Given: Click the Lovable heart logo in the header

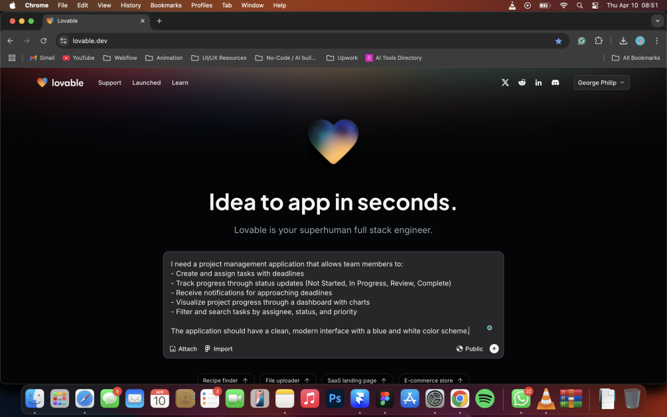Looking at the screenshot, I should (x=42, y=83).
